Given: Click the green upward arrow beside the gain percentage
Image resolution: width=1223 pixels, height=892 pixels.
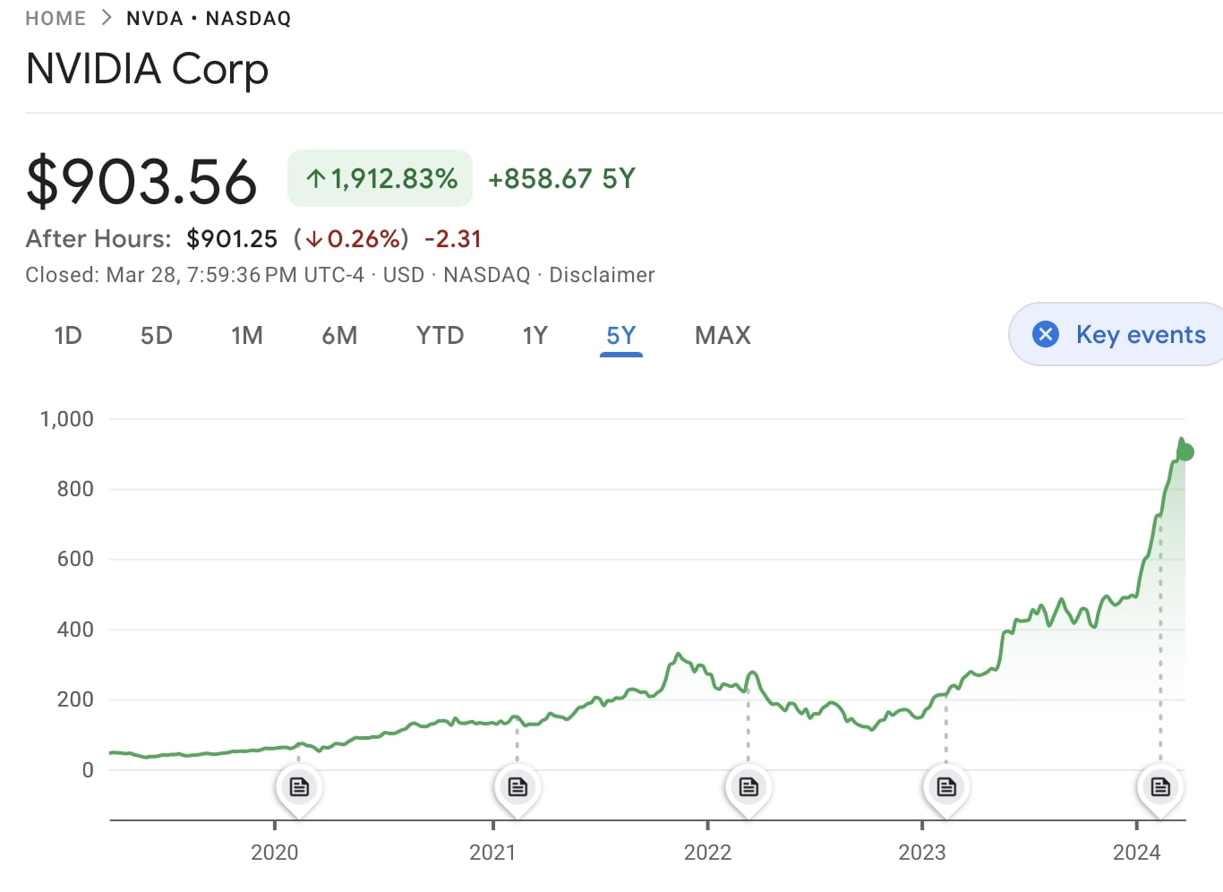Looking at the screenshot, I should tap(314, 178).
